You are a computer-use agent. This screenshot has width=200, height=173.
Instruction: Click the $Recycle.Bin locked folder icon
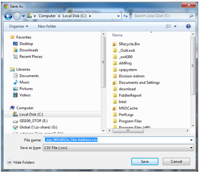coord(115,44)
